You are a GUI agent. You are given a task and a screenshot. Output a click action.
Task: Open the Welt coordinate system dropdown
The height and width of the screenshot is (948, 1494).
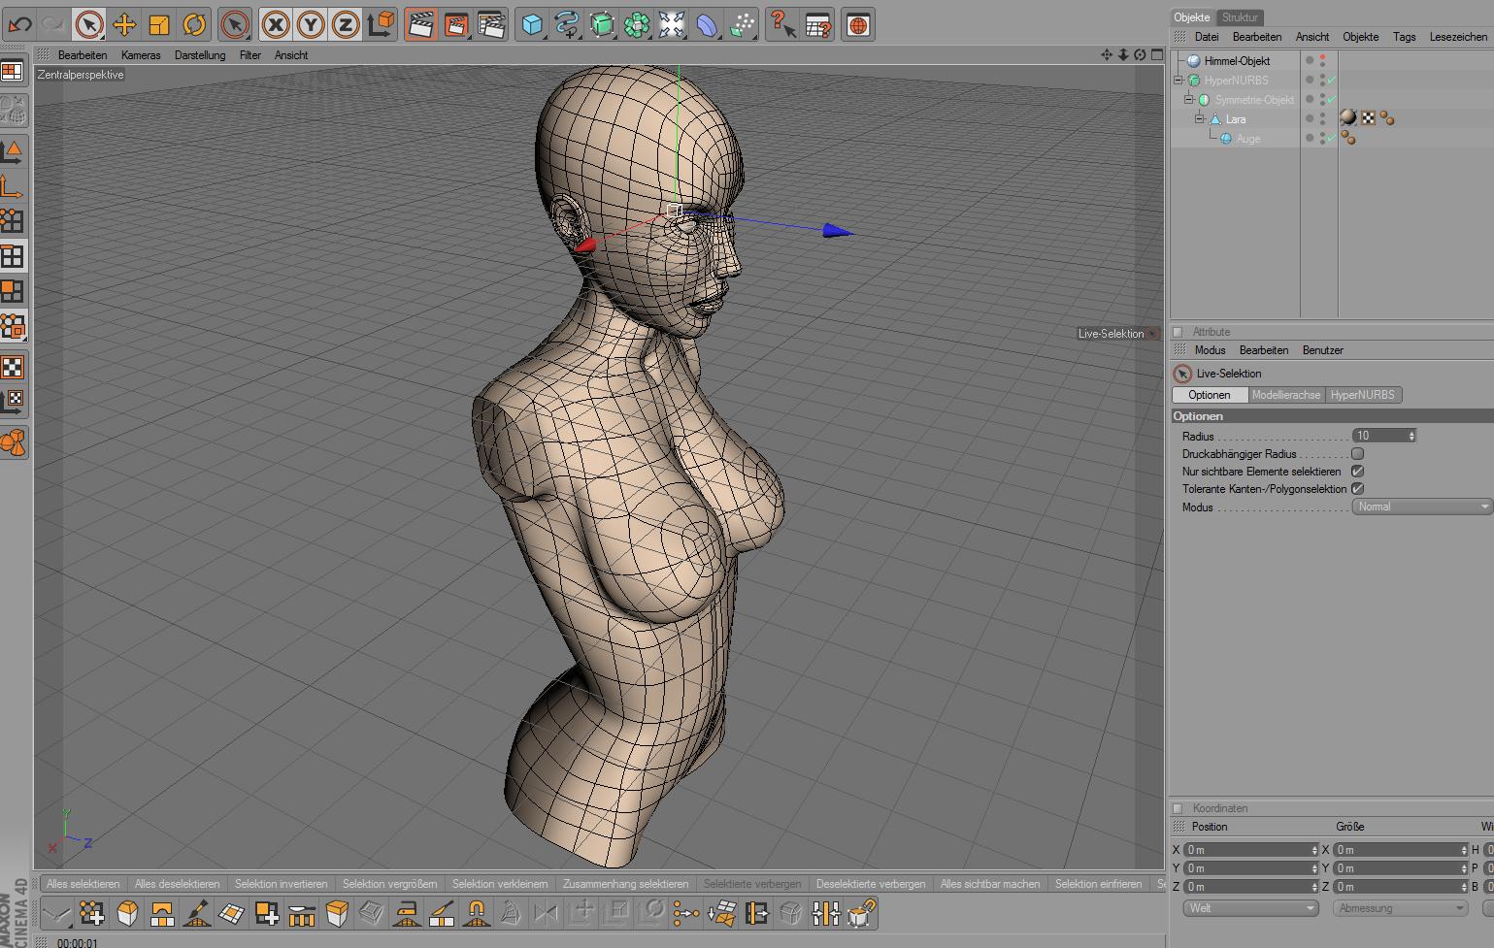(1250, 908)
